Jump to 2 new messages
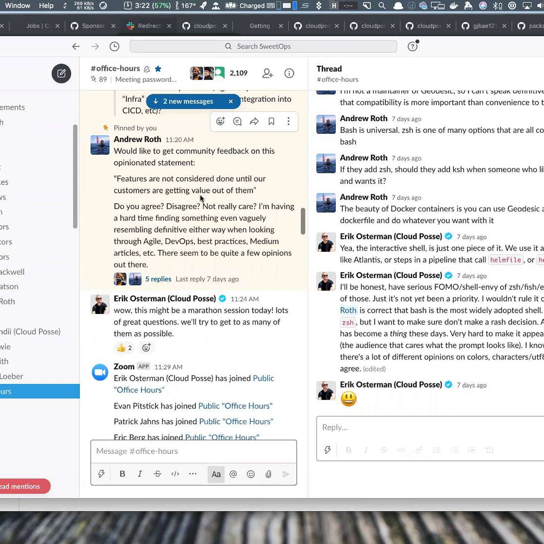This screenshot has width=544, height=544. pyautogui.click(x=188, y=101)
